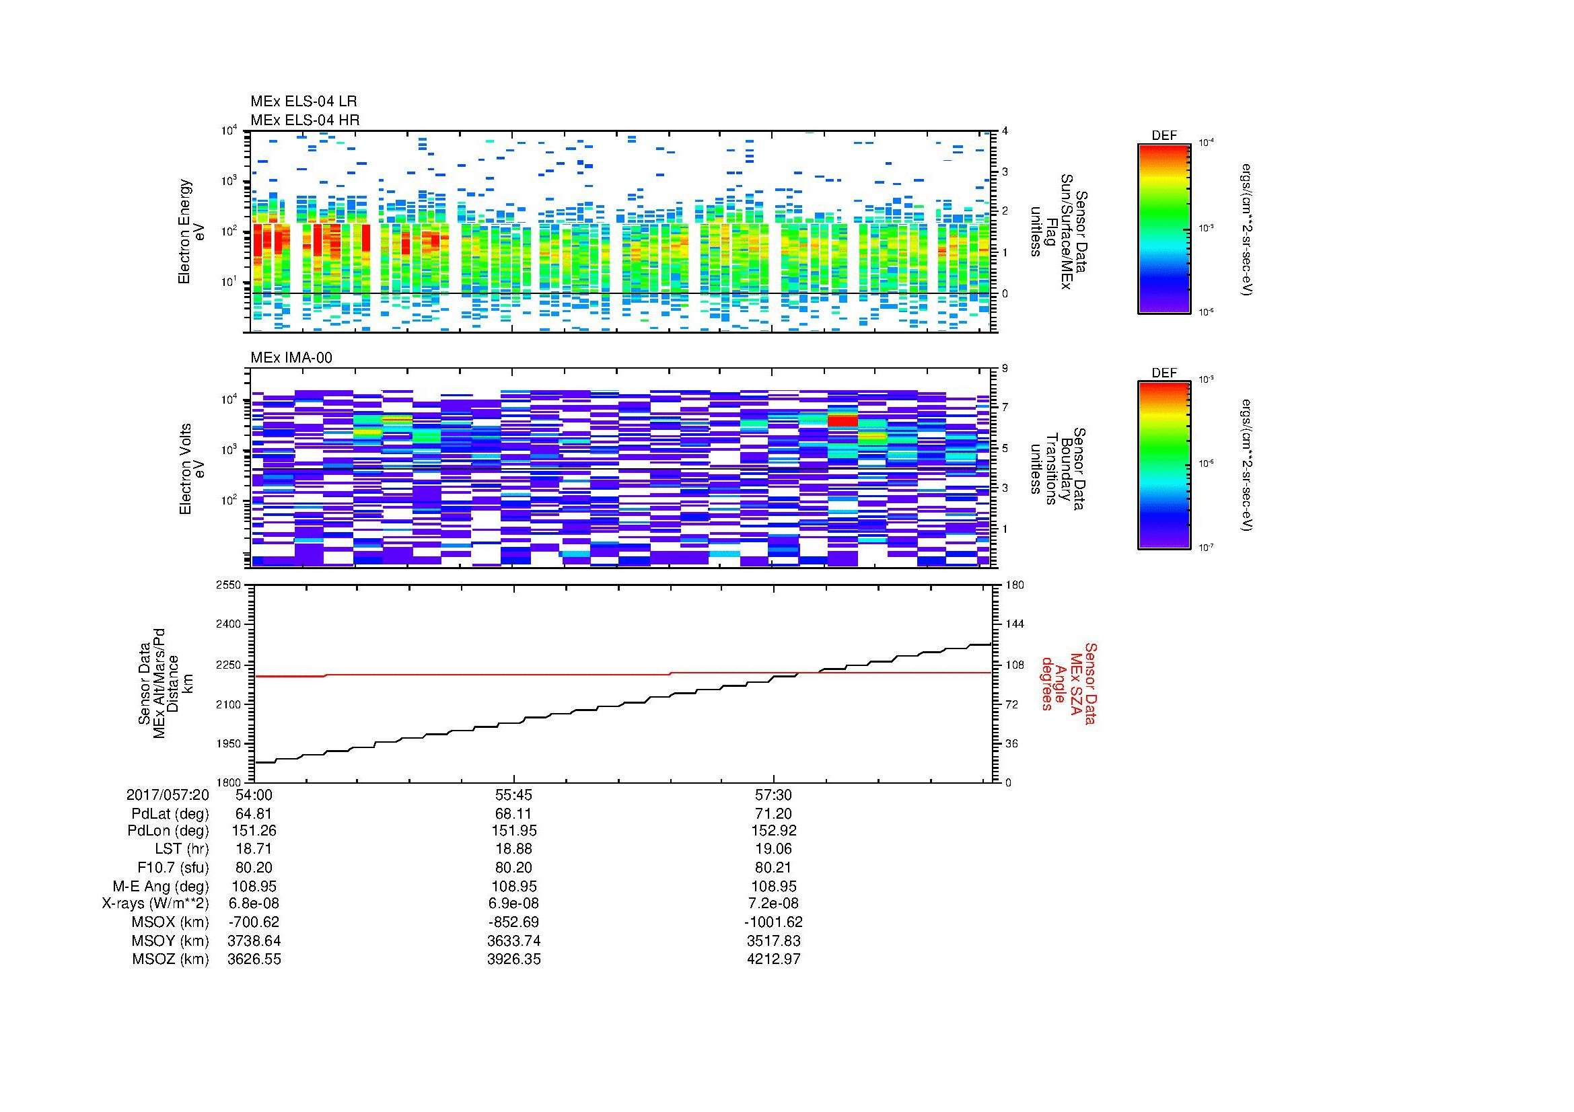Click the 2017/057:20 date label
The image size is (1574, 1112).
[168, 795]
